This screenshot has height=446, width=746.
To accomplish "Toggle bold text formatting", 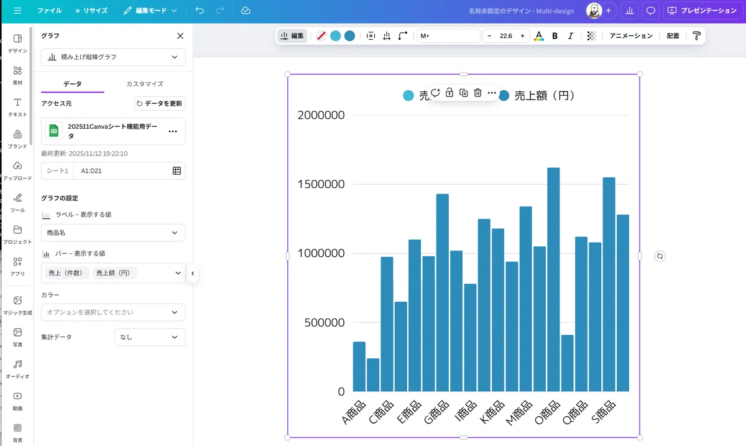I will pos(555,36).
